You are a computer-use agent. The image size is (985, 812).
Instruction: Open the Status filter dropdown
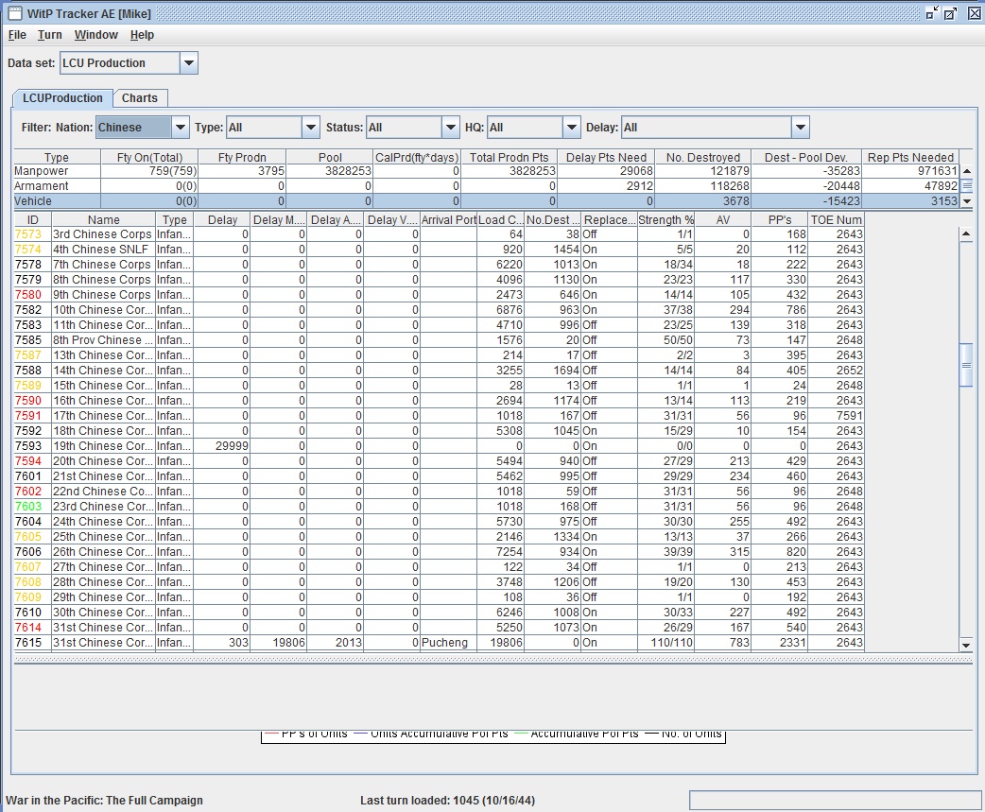point(450,128)
